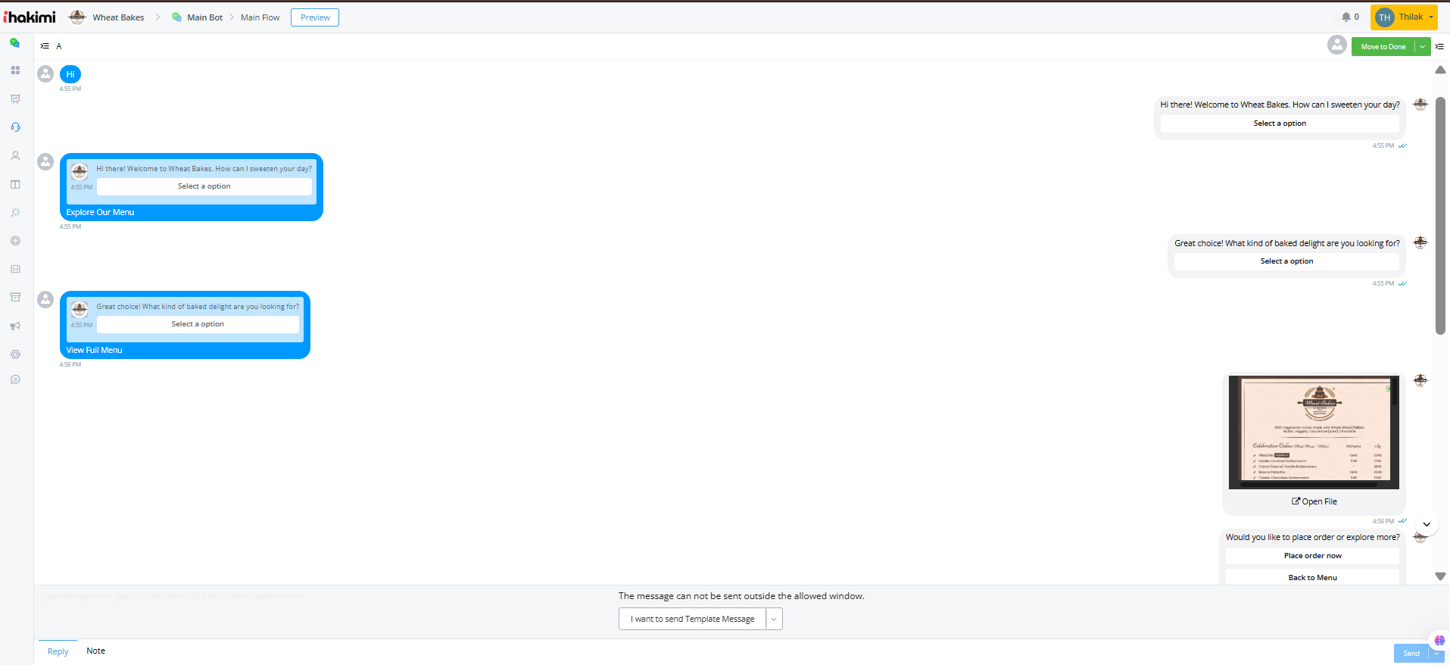Click the View Full Menu reply text
This screenshot has width=1450, height=665.
(94, 351)
